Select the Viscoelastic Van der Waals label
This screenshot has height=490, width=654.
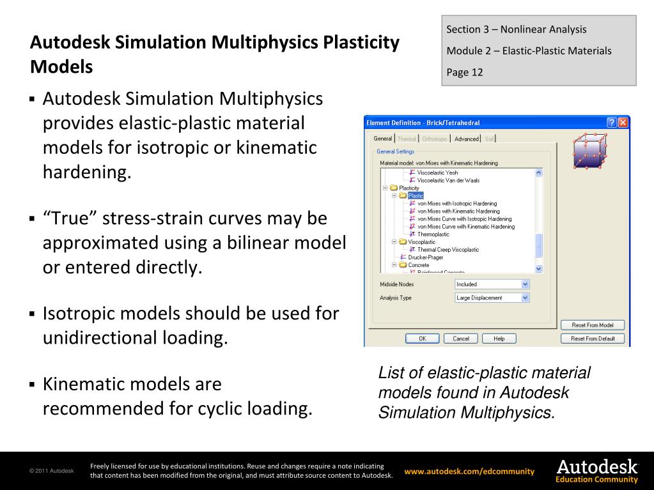448,180
